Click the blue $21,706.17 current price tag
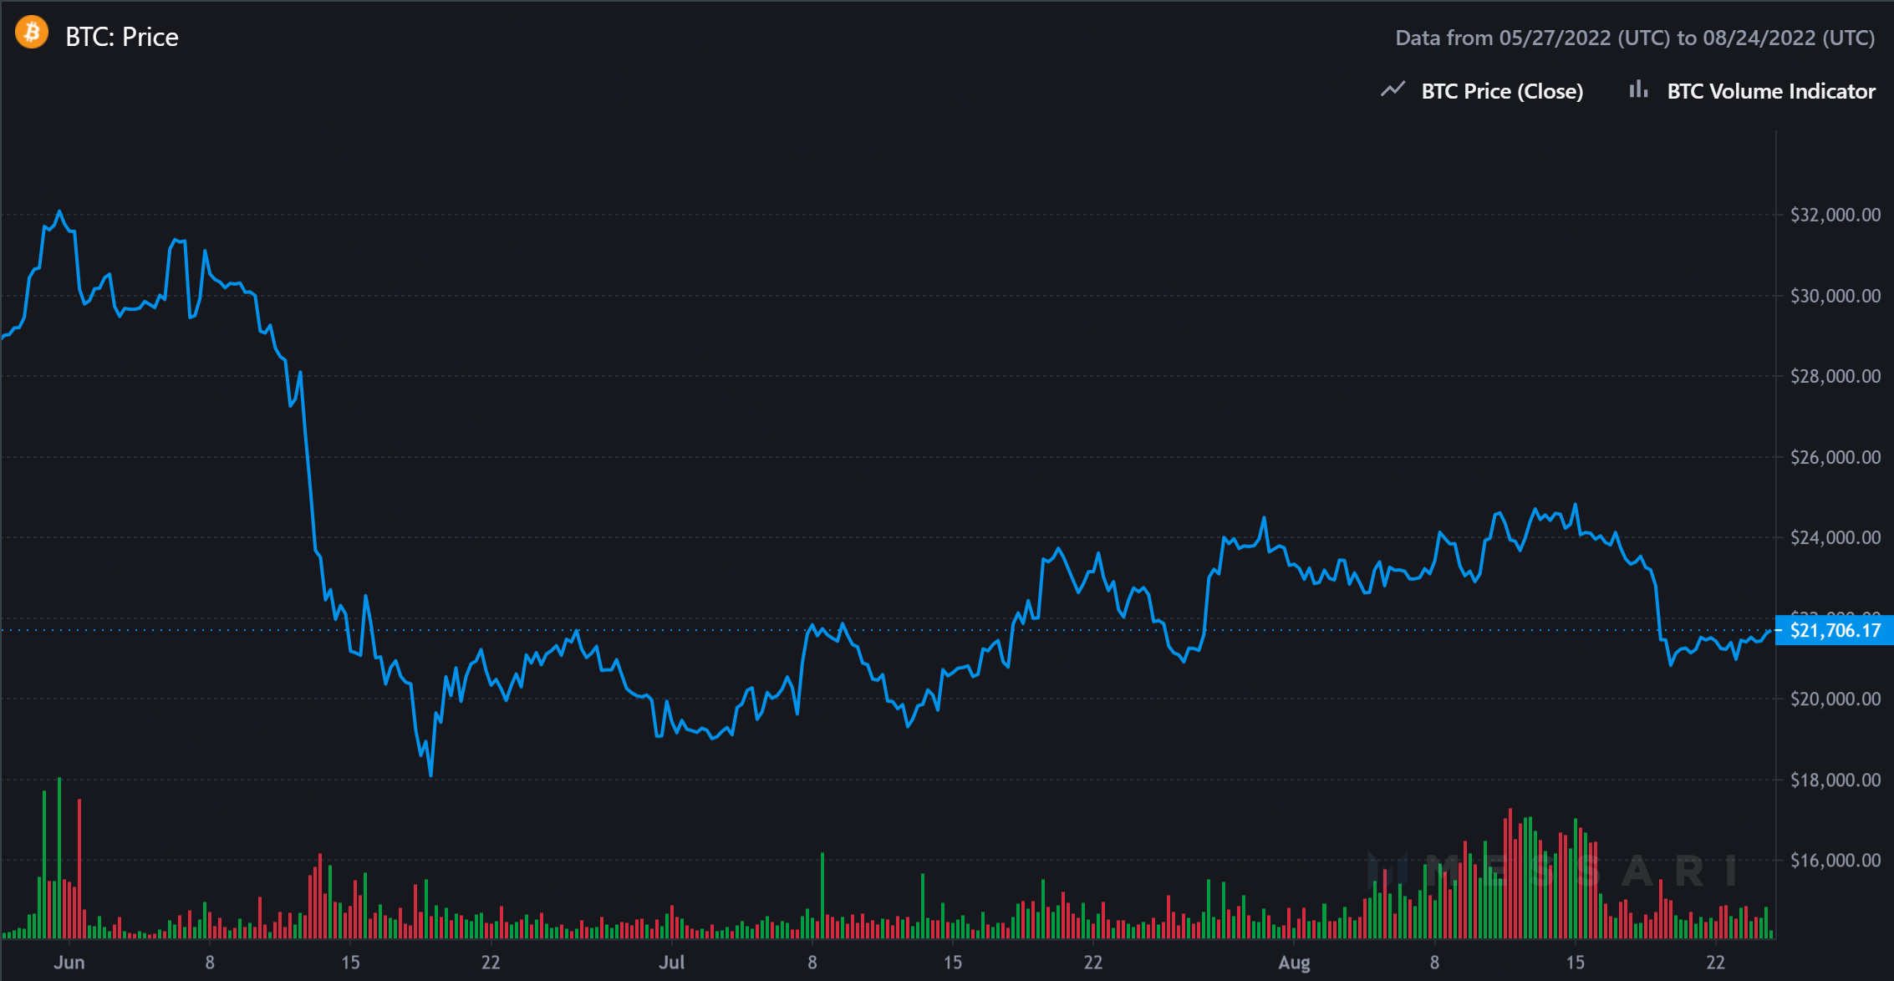The height and width of the screenshot is (981, 1894). (x=1835, y=630)
